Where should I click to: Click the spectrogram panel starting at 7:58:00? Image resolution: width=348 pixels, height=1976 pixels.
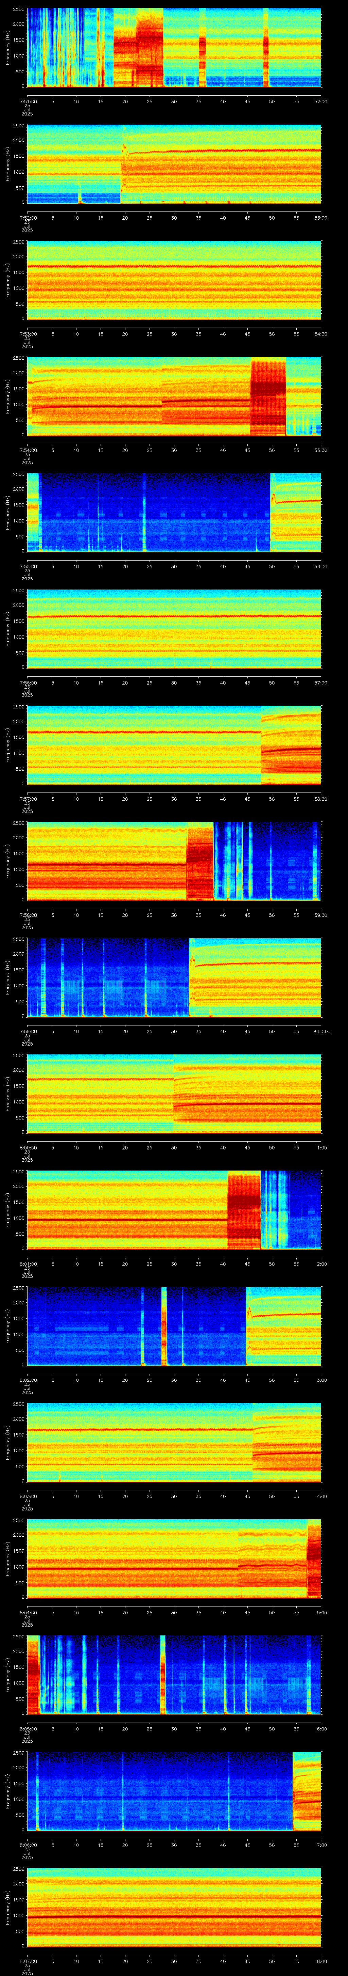tap(174, 861)
